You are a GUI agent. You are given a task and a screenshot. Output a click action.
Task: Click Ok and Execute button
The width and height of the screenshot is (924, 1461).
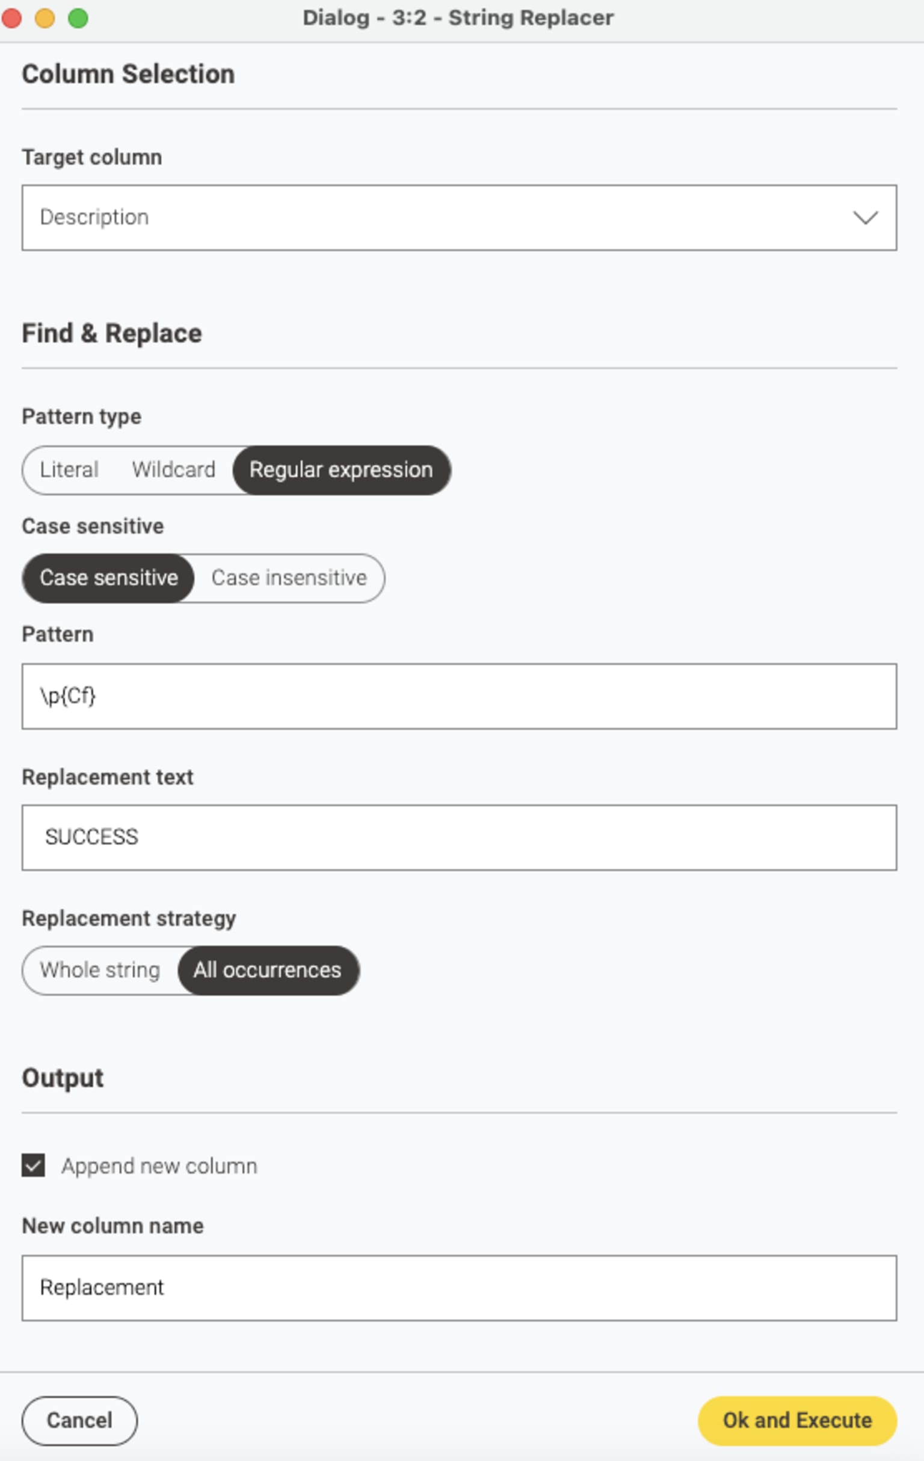point(796,1420)
